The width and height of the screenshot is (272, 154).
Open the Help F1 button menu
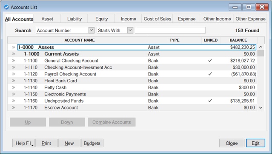pos(23,143)
